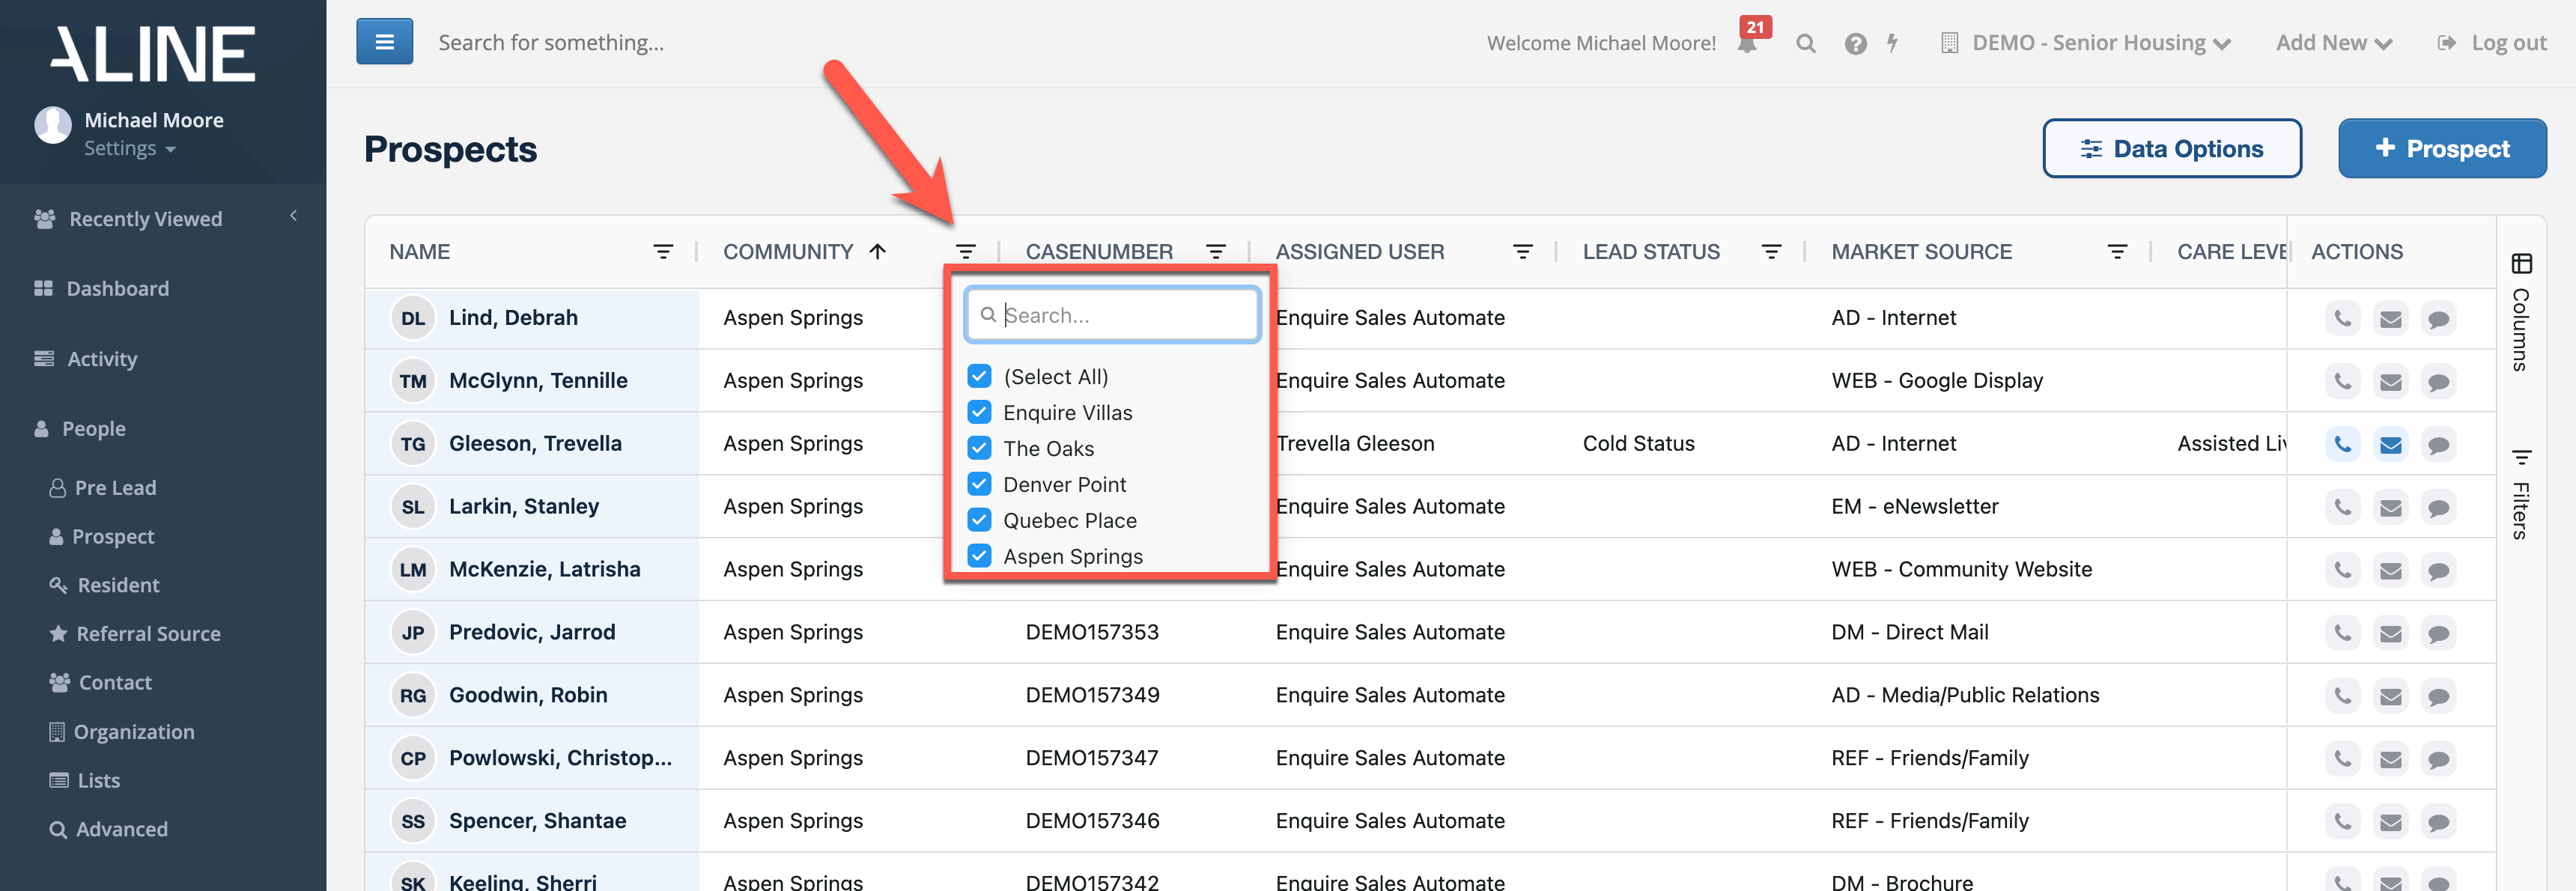Open filter icon on Name column

[x=662, y=252]
